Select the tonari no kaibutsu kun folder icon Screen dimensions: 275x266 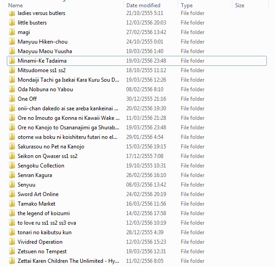tap(12, 232)
